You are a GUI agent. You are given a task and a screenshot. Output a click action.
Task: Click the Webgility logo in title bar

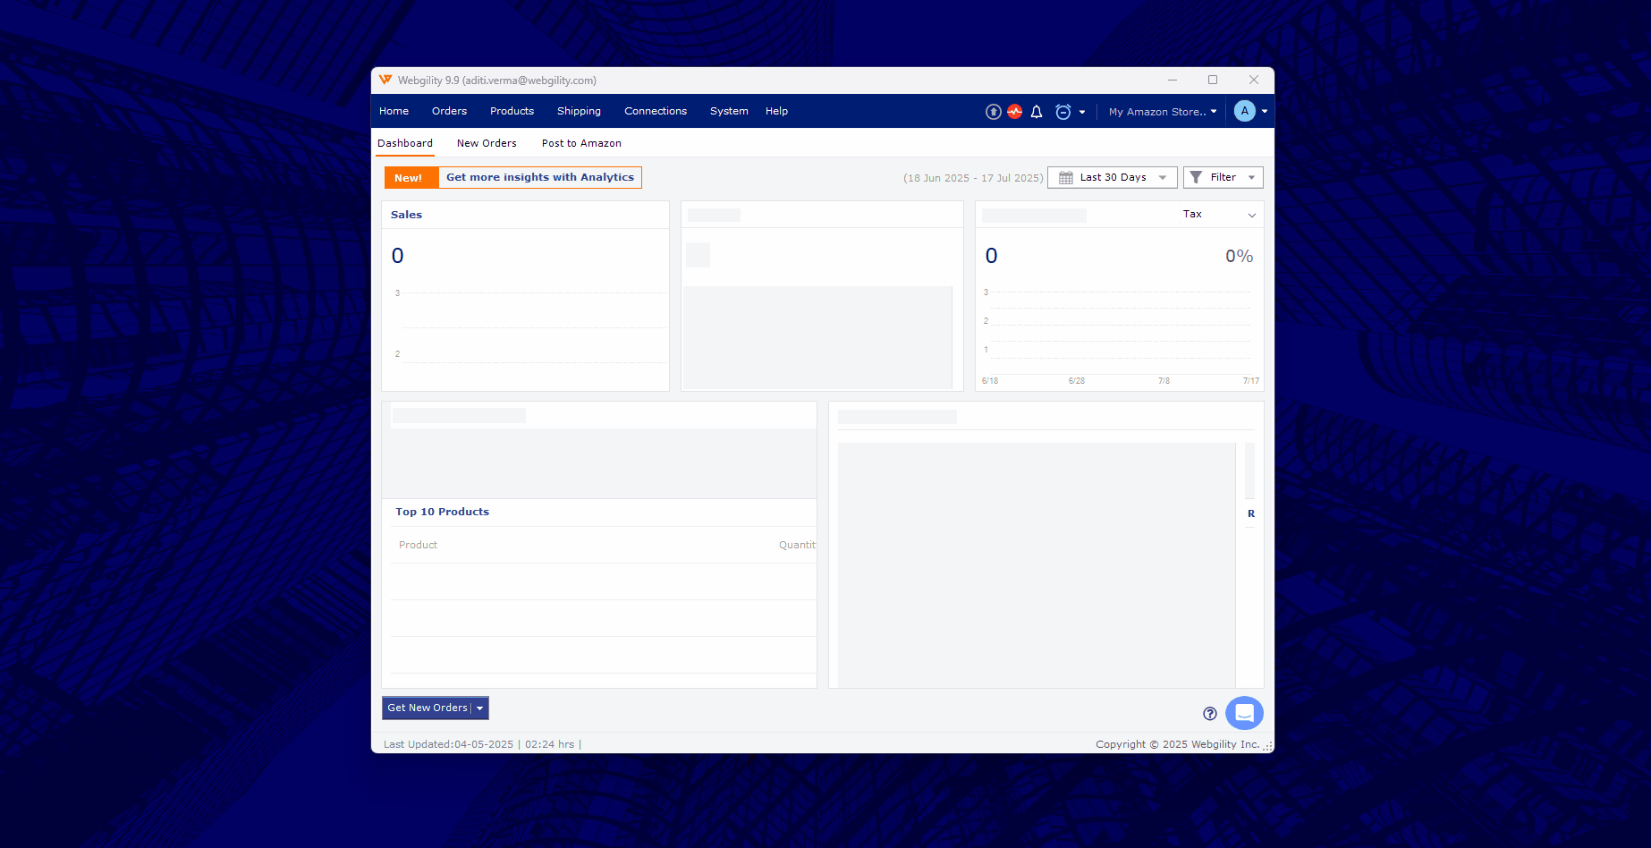[x=385, y=80]
